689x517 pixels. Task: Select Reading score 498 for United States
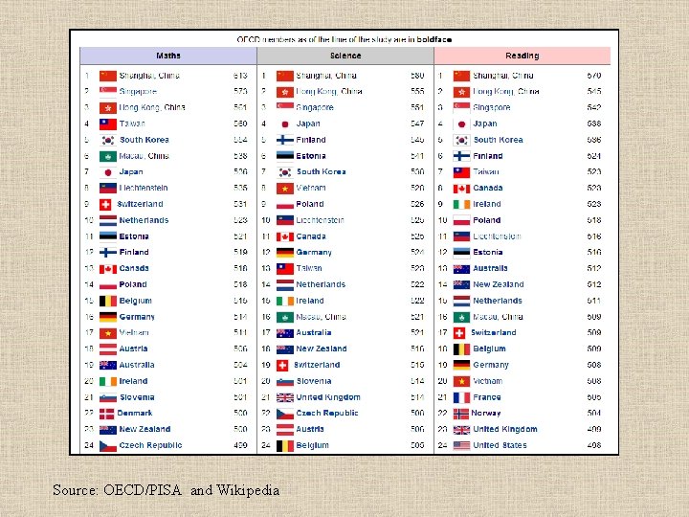click(594, 445)
